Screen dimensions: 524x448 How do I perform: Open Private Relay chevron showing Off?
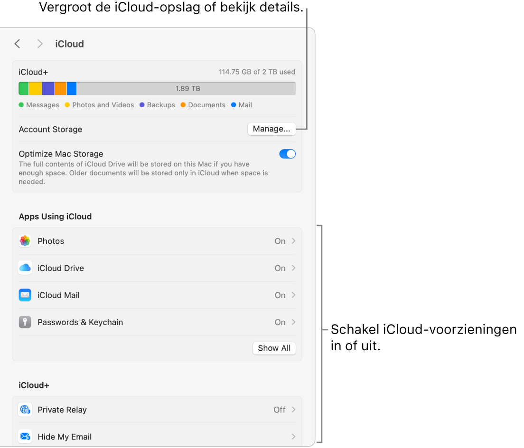[x=294, y=410]
